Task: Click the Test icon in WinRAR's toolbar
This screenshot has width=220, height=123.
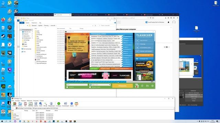Action: [x=25, y=104]
